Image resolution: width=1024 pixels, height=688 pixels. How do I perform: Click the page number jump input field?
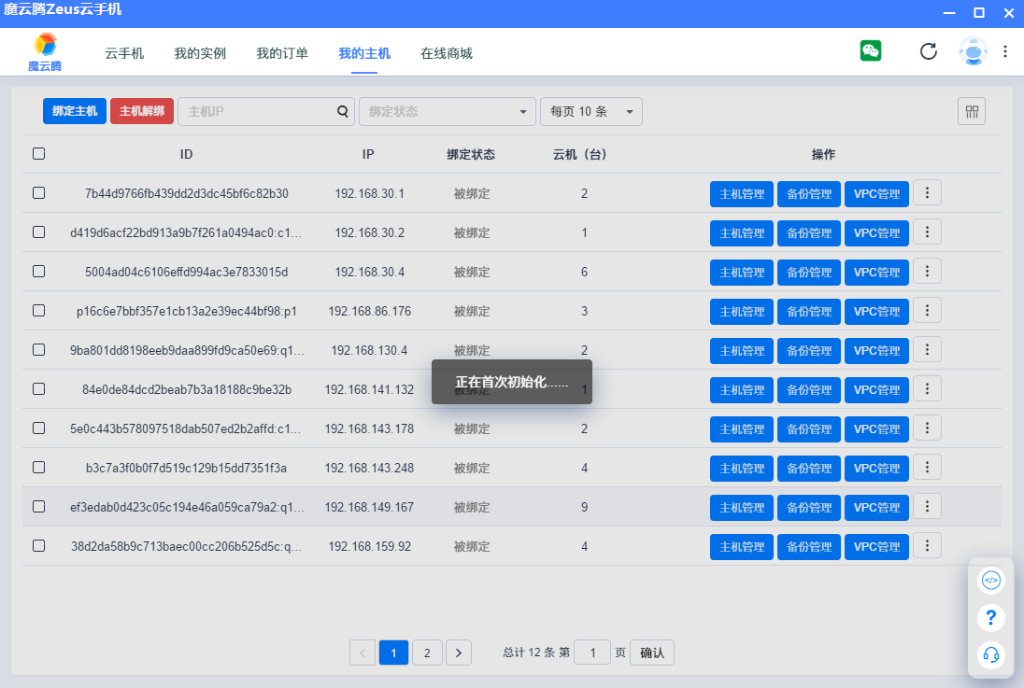point(592,653)
